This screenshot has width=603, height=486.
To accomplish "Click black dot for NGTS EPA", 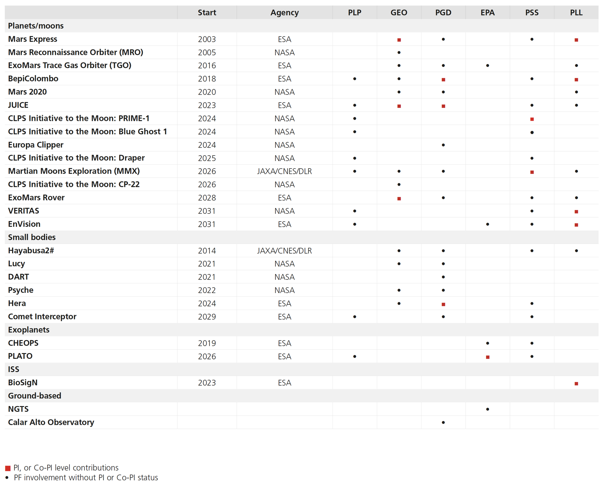I will point(488,409).
